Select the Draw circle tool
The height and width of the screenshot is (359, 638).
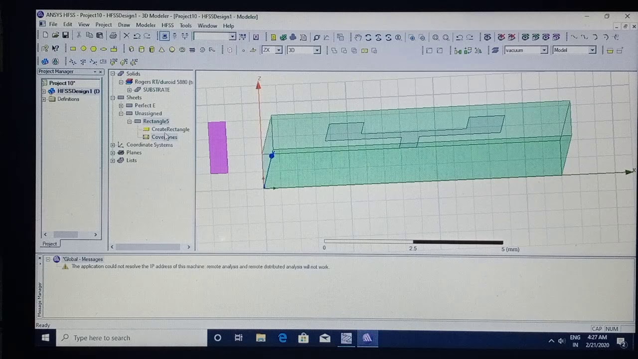pyautogui.click(x=83, y=49)
